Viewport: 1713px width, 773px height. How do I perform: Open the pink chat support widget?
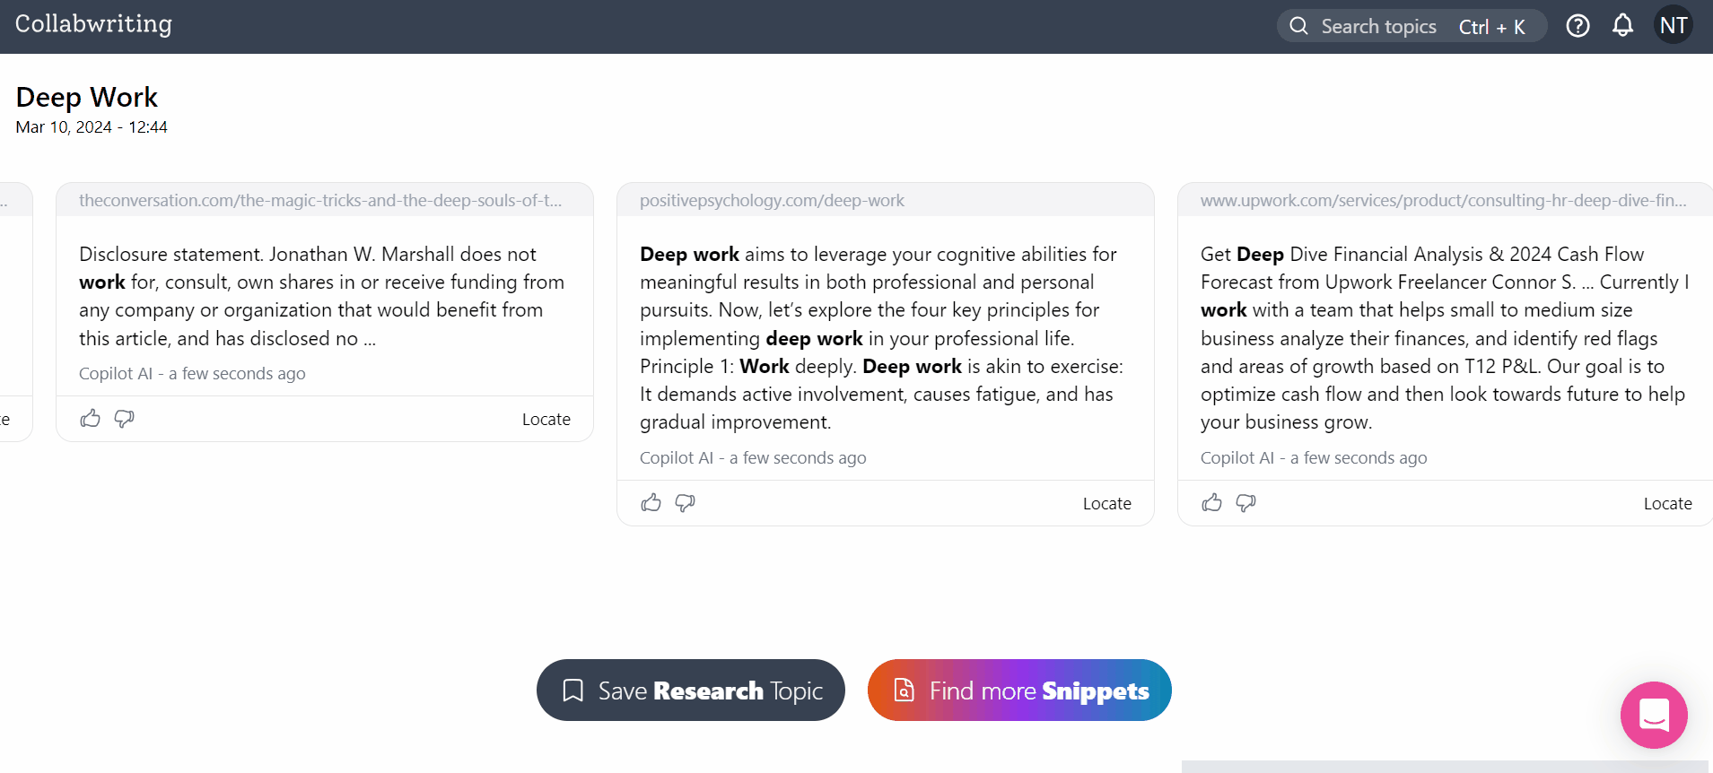click(x=1653, y=715)
